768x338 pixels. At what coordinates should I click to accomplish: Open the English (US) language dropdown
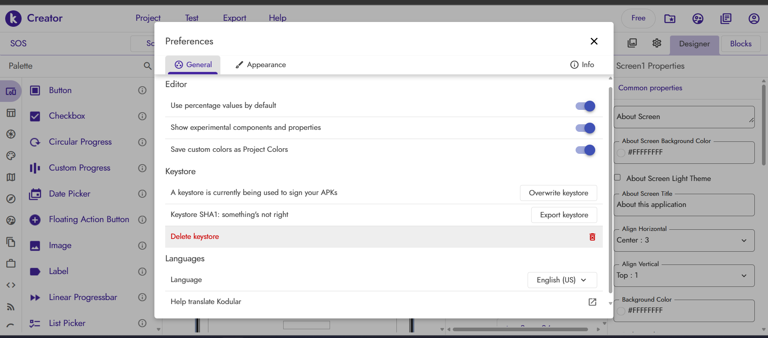click(x=562, y=280)
